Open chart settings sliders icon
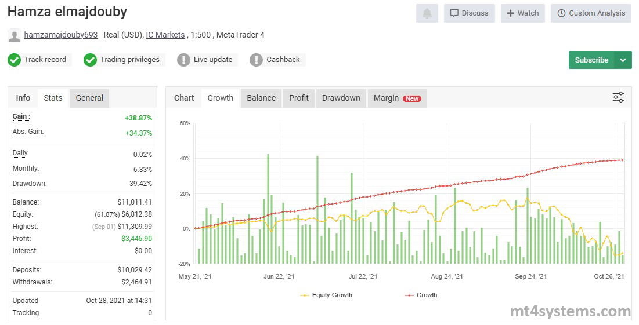The height and width of the screenshot is (325, 639). [618, 97]
